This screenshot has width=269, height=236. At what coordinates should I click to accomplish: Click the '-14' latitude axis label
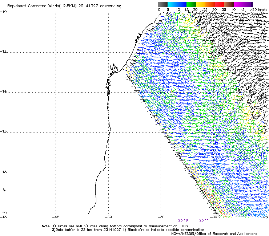pyautogui.click(x=3, y=91)
